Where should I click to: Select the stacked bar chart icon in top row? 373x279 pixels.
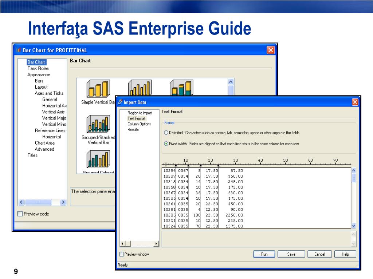click(181, 88)
